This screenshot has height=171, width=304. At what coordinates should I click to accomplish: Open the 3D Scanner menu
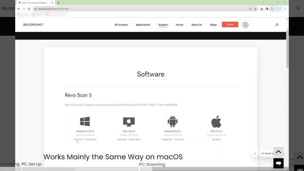121,25
